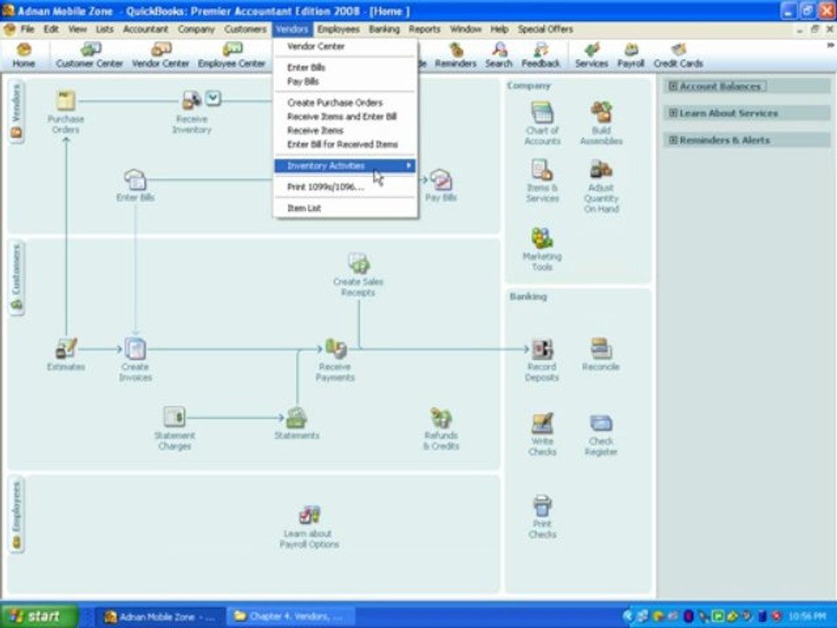Open the Items & Services icon
837x628 pixels.
(x=541, y=170)
